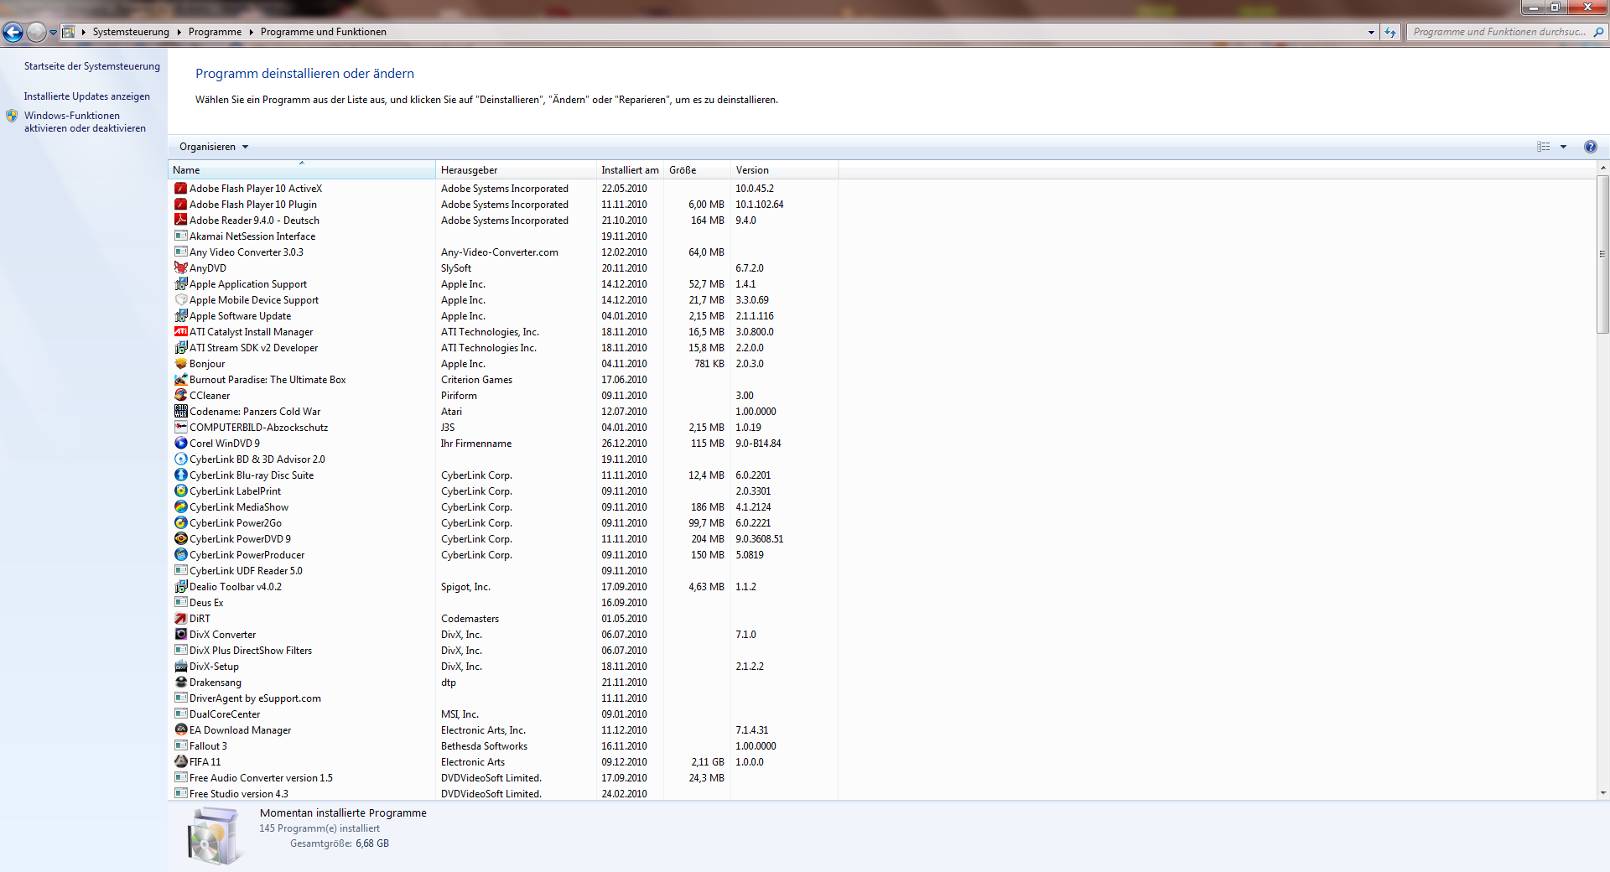
Task: Select the Akamai NetSession Interface row
Action: coord(503,236)
